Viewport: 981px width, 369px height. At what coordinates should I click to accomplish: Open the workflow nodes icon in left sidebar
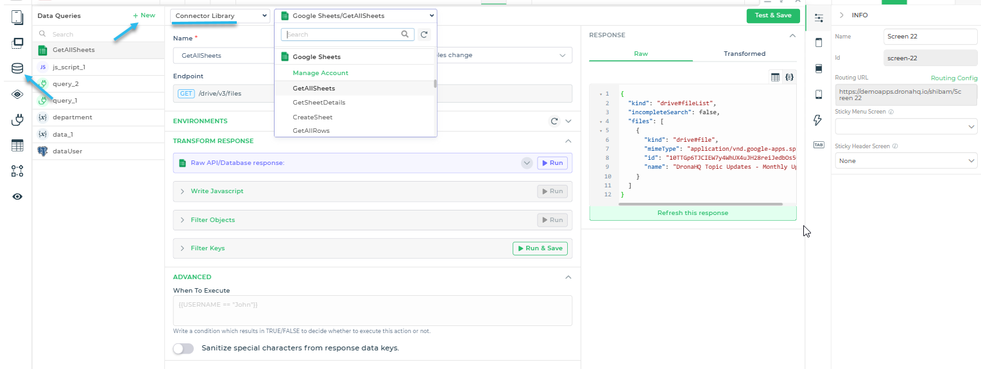click(17, 171)
